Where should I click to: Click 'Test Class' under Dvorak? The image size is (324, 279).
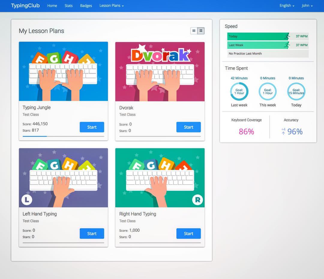pos(127,115)
